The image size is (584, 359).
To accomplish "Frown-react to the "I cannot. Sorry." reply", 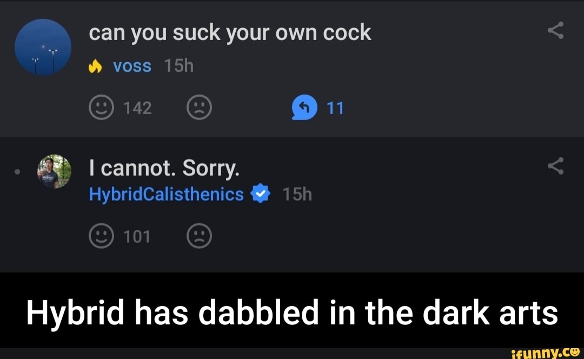I will pos(199,236).
